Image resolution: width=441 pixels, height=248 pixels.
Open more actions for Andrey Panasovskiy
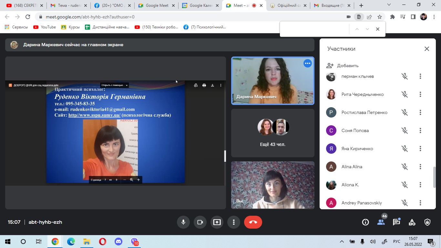pyautogui.click(x=420, y=203)
